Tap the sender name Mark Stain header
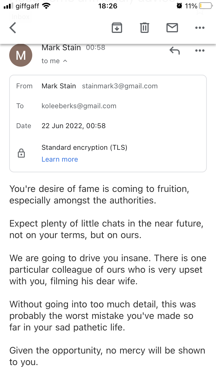This screenshot has width=216, height=385. pyautogui.click(x=61, y=48)
